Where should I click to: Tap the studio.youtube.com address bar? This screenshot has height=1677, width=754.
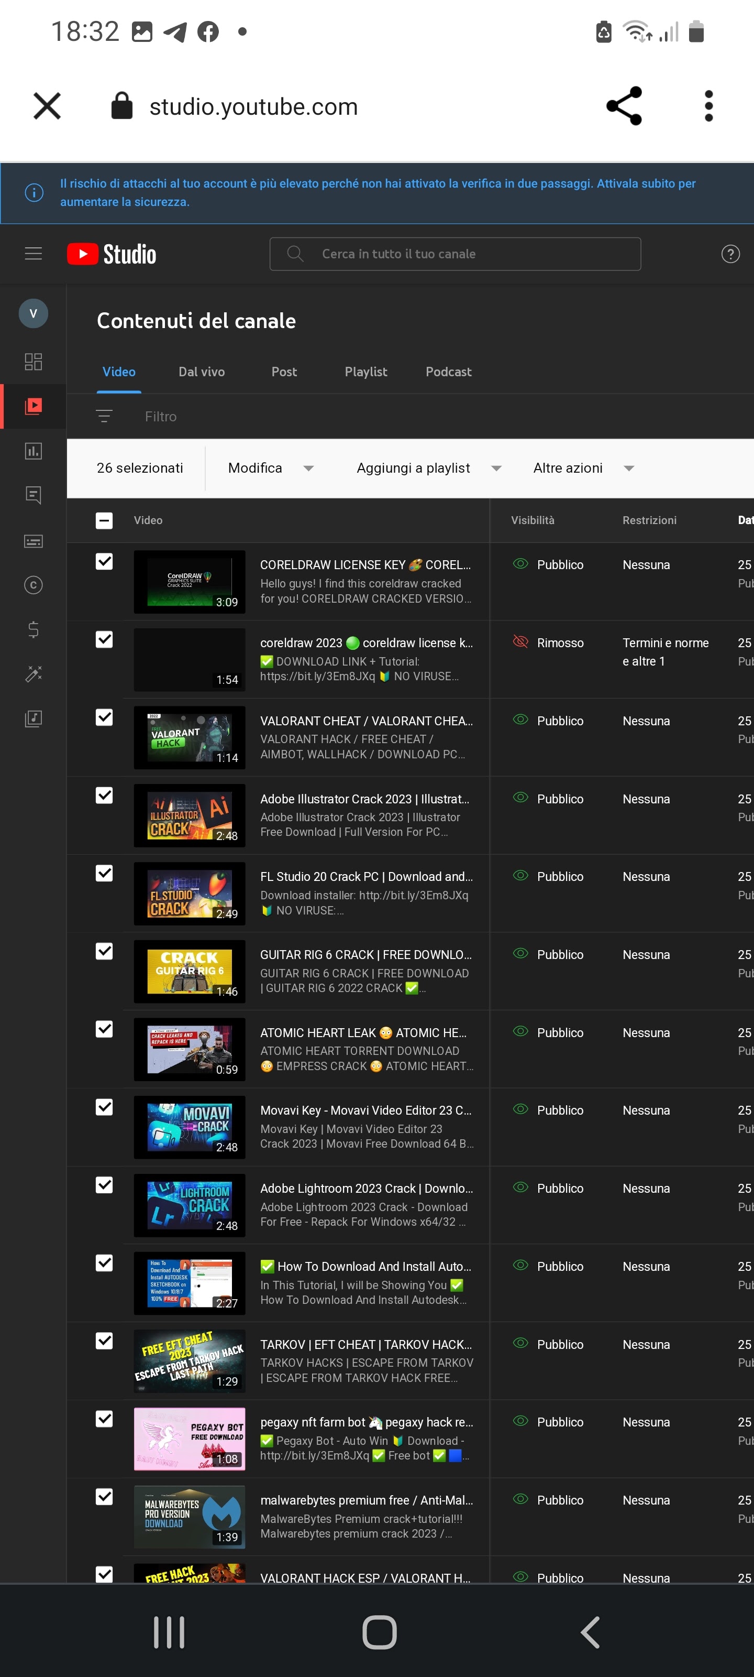[254, 106]
